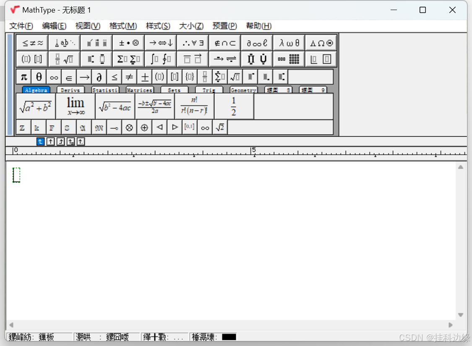Open the 编辑(E) menu
Image resolution: width=472 pixels, height=346 pixels.
pos(54,26)
